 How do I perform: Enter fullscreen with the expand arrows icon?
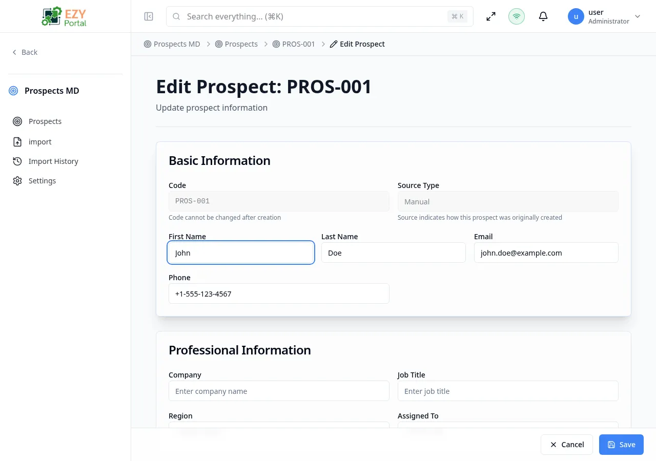[x=490, y=16]
